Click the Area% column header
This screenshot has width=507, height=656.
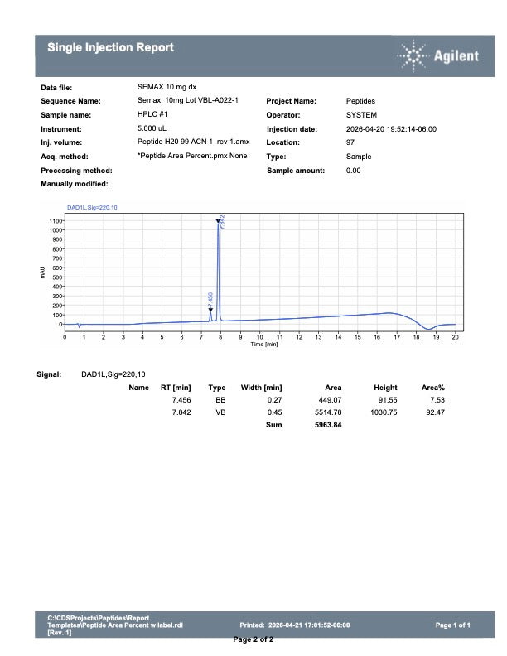[x=433, y=388]
